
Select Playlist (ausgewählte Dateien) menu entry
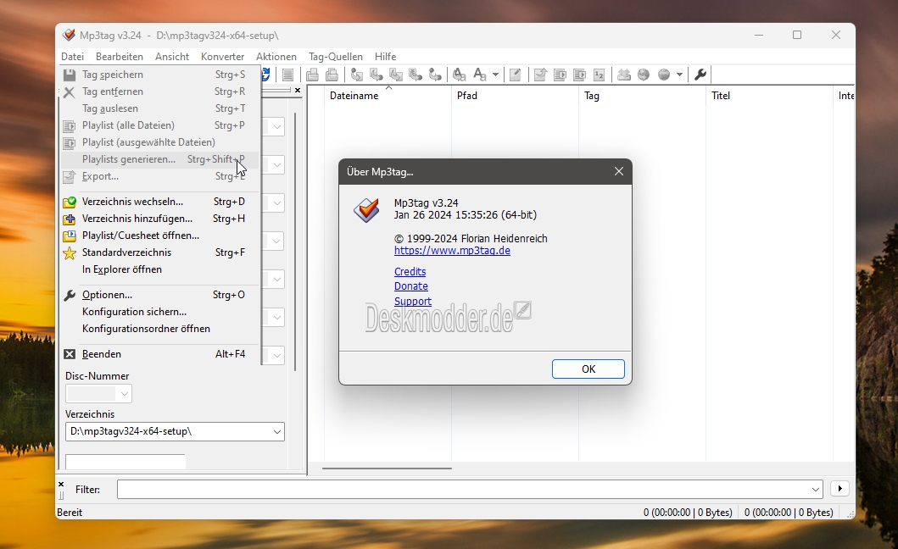[x=159, y=142]
